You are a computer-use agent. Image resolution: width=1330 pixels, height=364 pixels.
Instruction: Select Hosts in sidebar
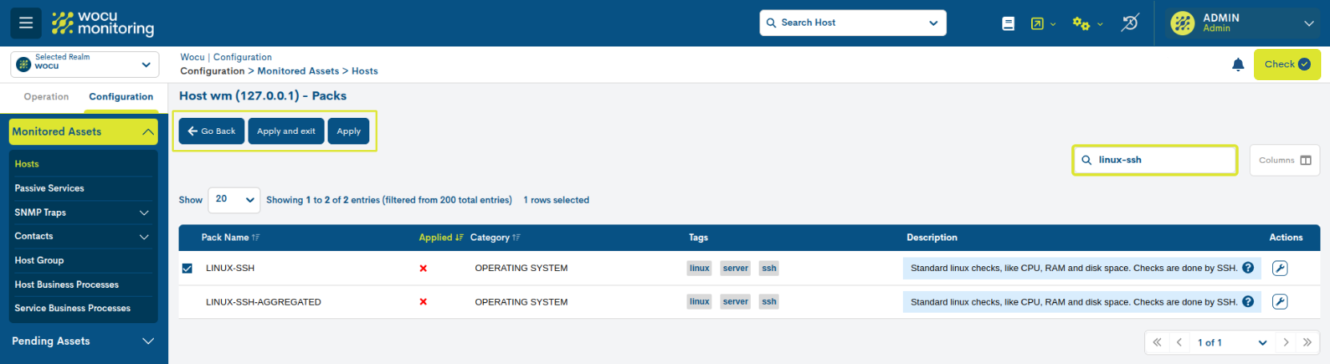click(26, 164)
